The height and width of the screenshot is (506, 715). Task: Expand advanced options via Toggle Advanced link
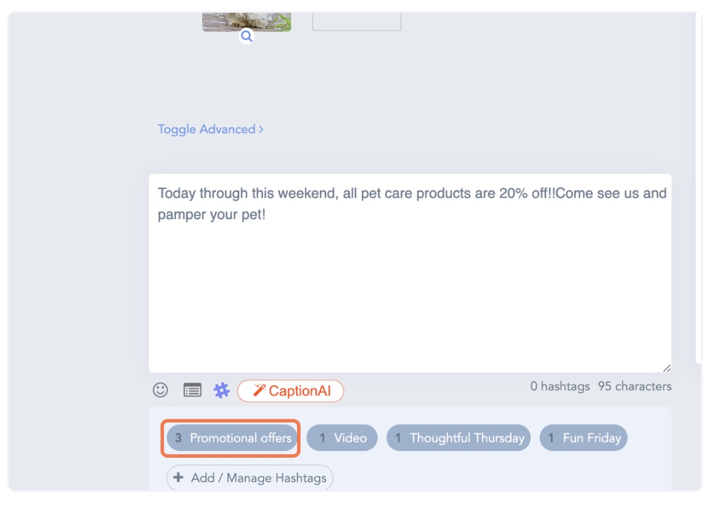206,129
